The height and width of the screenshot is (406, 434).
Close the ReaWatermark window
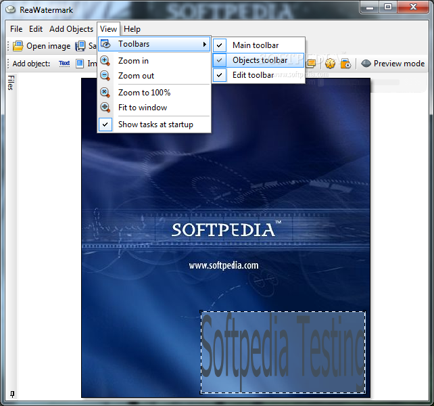pos(413,7)
